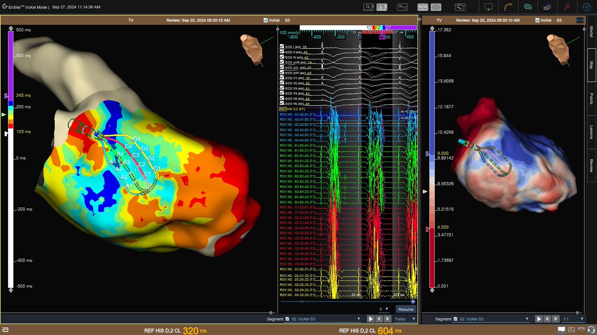Uncheck the ECG III trace checkbox

pos(283,57)
